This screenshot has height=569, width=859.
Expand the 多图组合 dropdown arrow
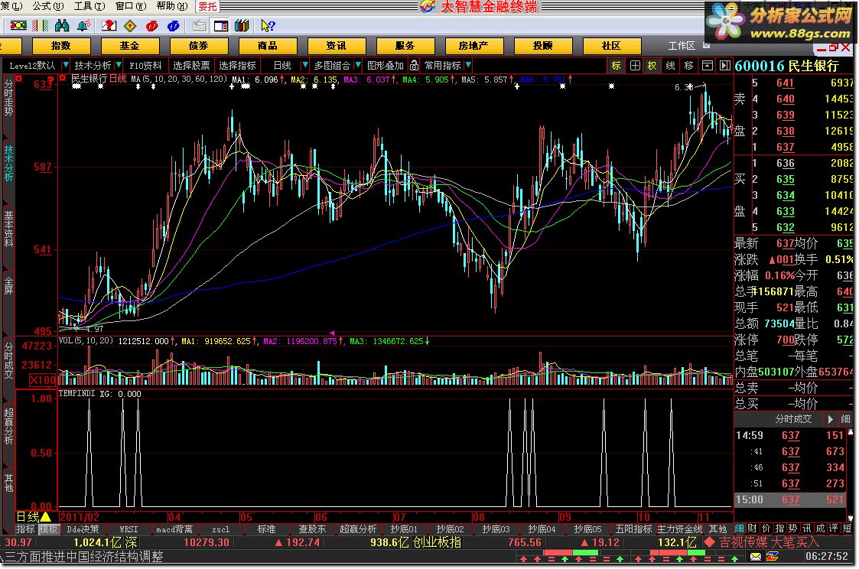(357, 65)
